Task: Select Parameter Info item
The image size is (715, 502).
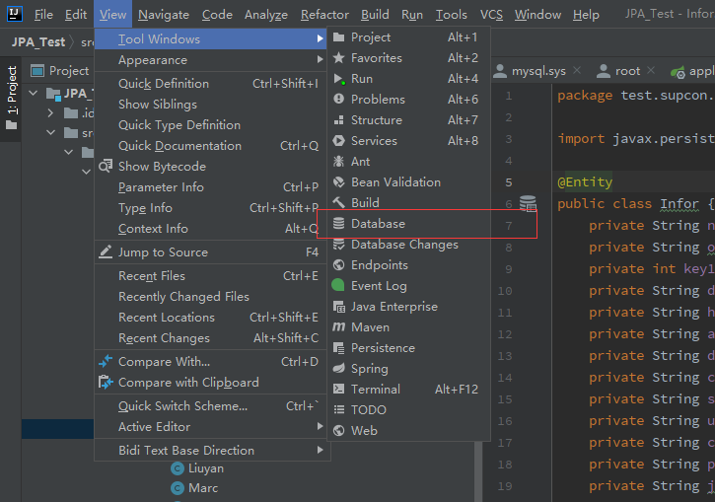Action: point(210,187)
